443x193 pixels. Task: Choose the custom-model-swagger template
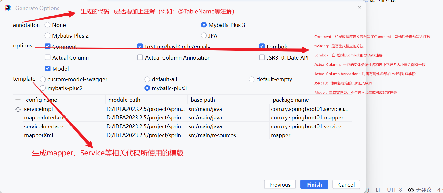coord(43,79)
